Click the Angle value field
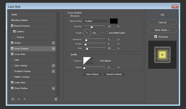 pos(97,33)
